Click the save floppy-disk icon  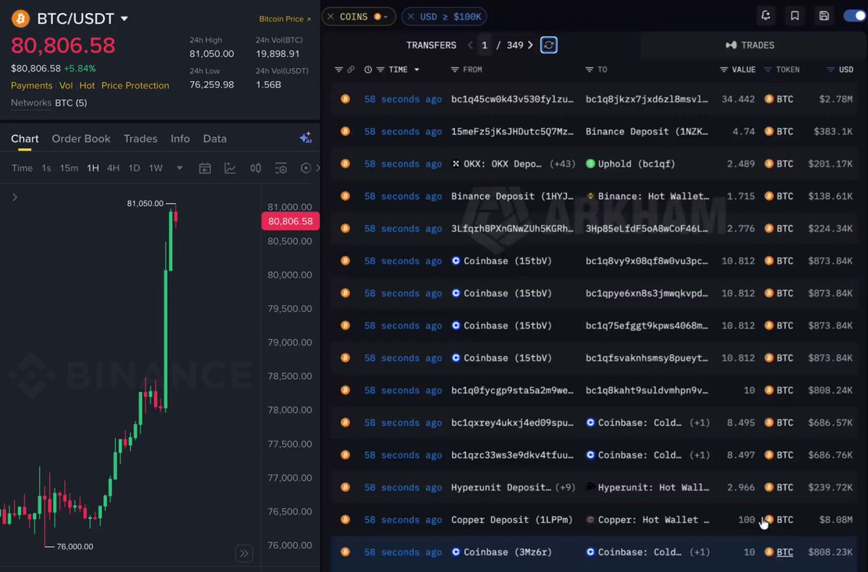tap(824, 15)
